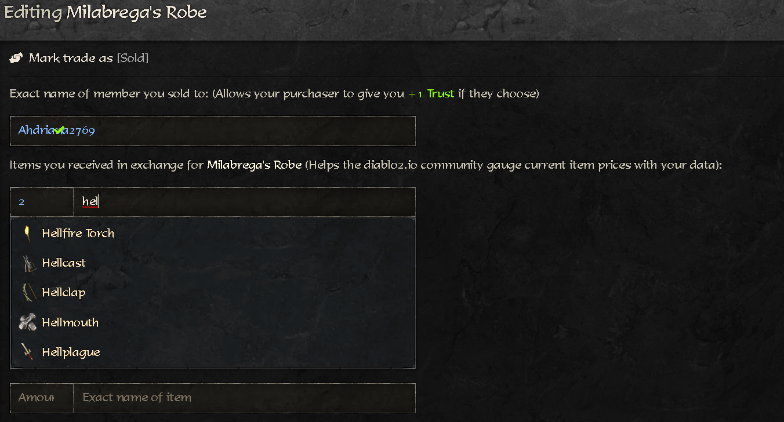Click the amount field containing 2

[42, 202]
